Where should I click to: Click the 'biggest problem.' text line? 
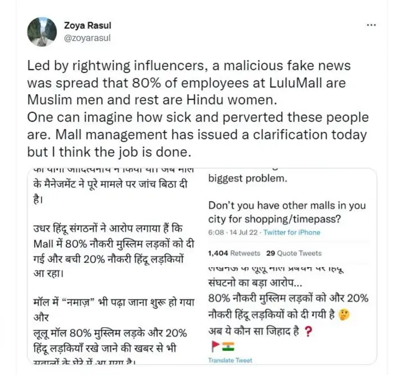[x=247, y=179]
